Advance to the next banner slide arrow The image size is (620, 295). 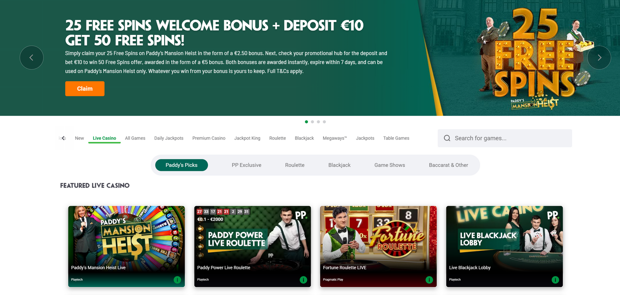(599, 58)
